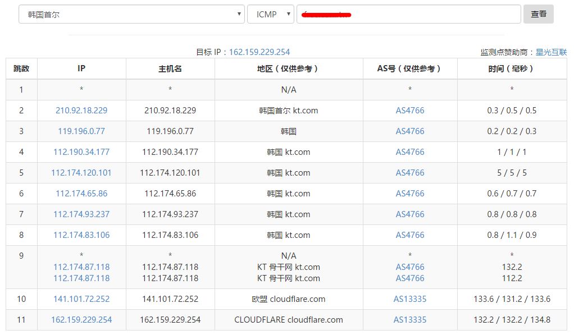Open IP link 112.190.34.177

click(x=81, y=152)
